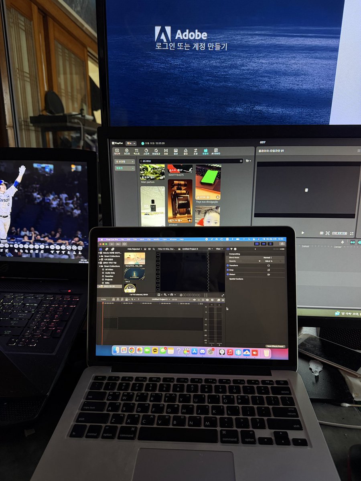This screenshot has height=481, width=361.
Task: Open the Edit menu in Final Cut Pro
Action: click(128, 239)
